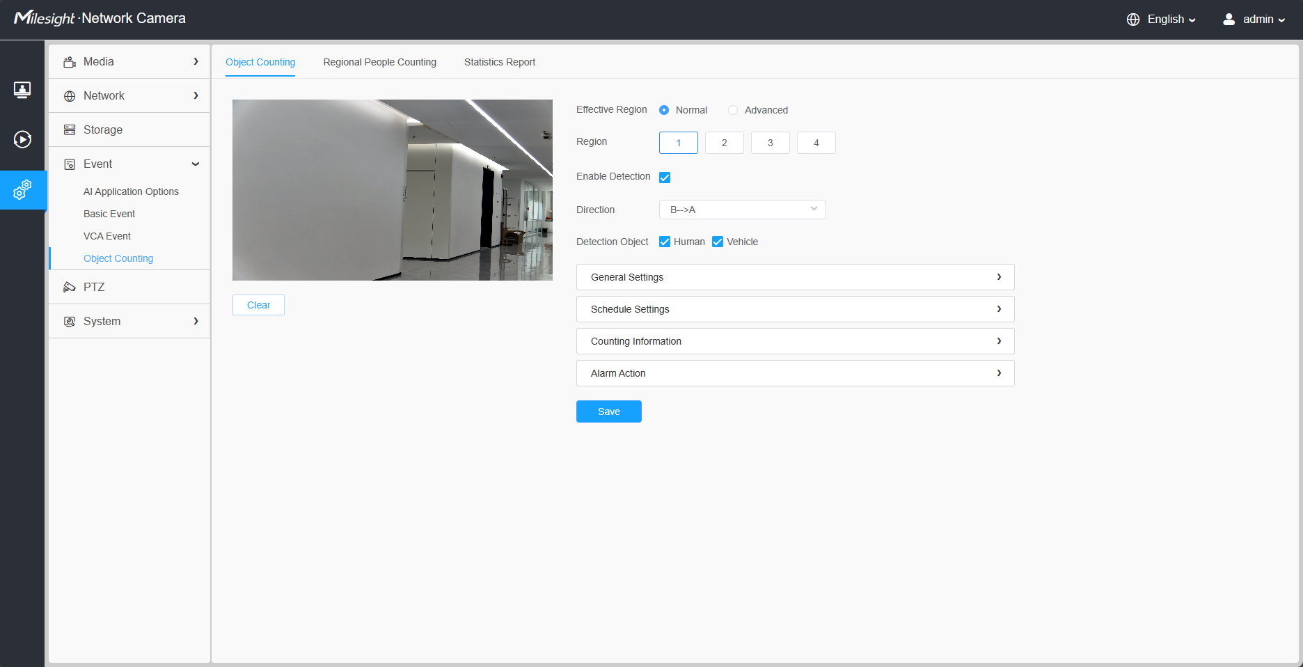
Task: Disable the Enable Detection checkbox
Action: (x=665, y=178)
